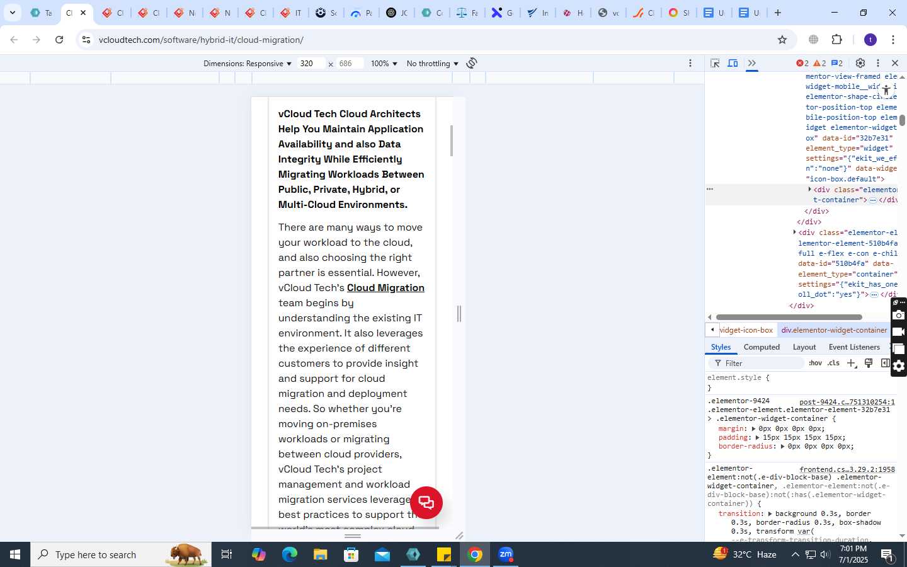Go forward in browser history
This screenshot has width=907, height=567.
(37, 40)
